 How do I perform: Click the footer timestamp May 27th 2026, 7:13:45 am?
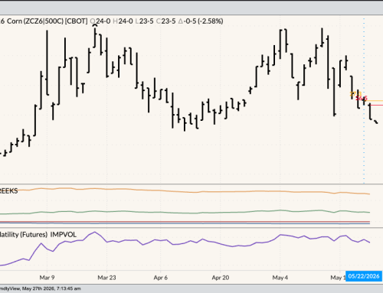[51, 288]
